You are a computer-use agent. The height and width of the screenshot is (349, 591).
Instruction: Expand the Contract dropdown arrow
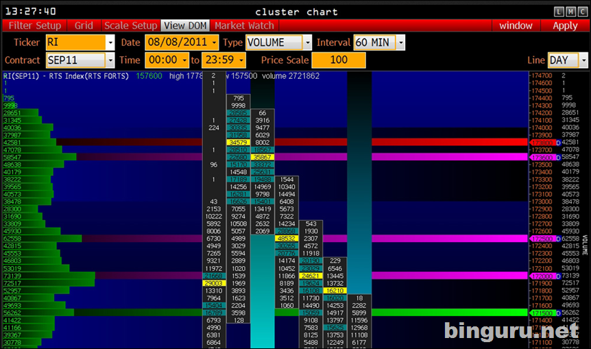pyautogui.click(x=110, y=60)
